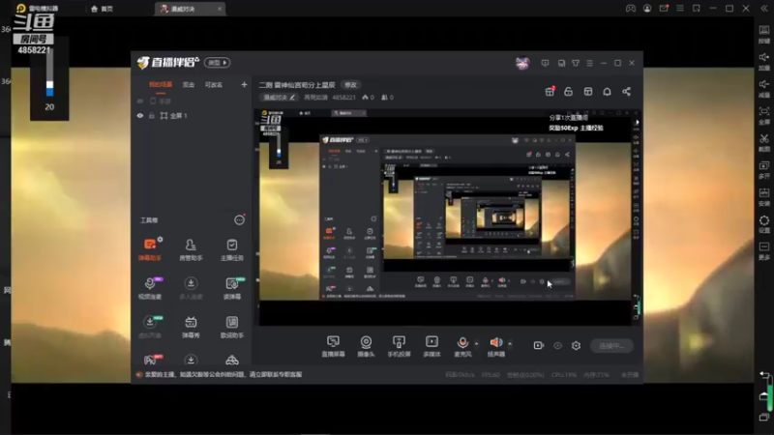This screenshot has width=774, height=435.
Task: Add a 手机投屏 phone-cast source
Action: point(399,346)
